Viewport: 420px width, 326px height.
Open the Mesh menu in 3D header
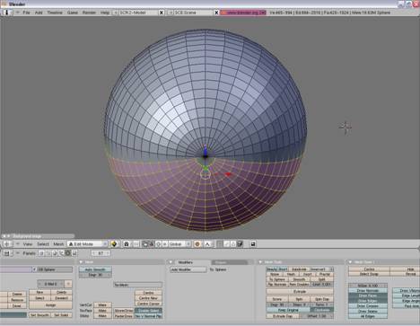(58, 244)
